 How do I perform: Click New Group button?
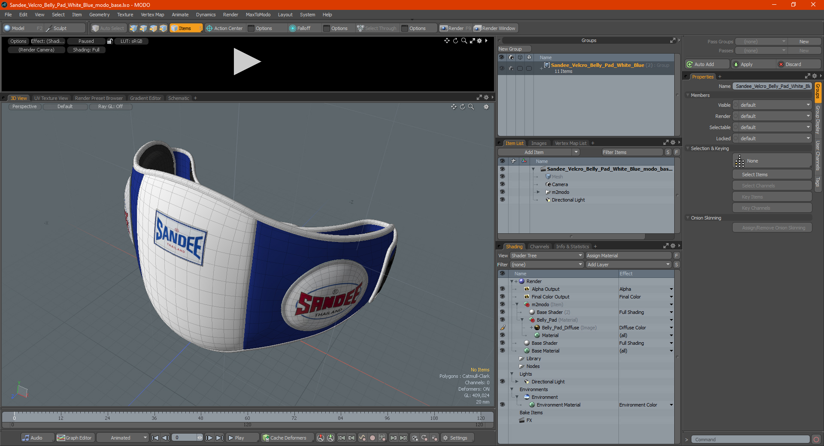click(514, 49)
